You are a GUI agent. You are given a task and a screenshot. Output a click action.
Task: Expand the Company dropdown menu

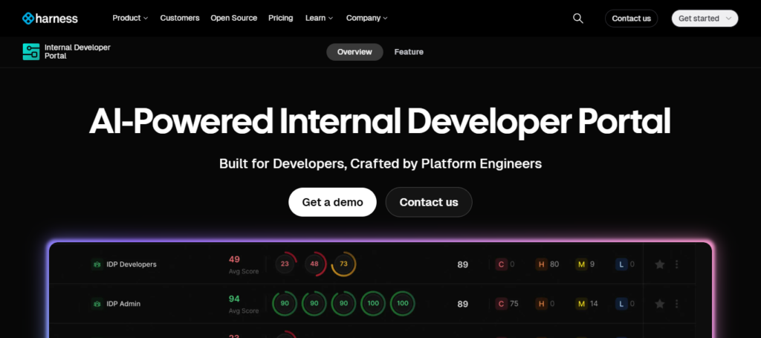366,19
